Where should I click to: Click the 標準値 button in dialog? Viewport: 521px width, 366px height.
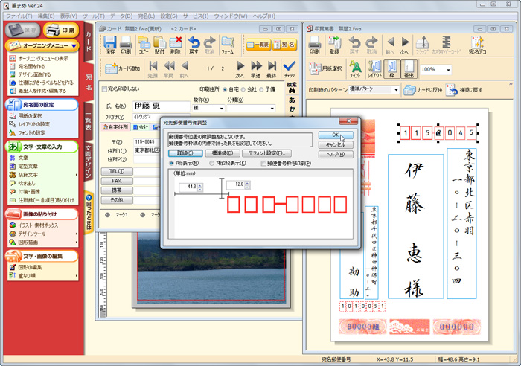coord(221,152)
